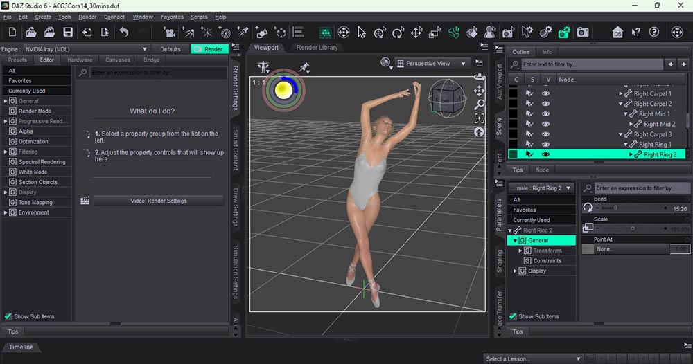Screen dimensions: 693x364
Task: Toggle selectability of Right Ring 1 row
Action: tap(529, 144)
